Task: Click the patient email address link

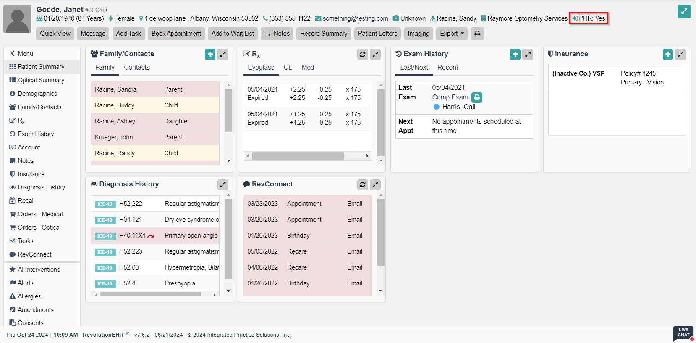Action: click(355, 18)
